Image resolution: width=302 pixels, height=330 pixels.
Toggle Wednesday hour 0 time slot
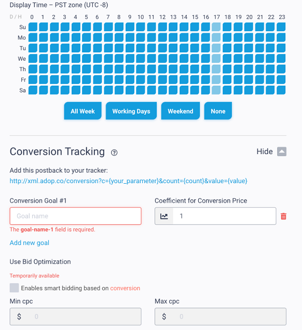33,59
